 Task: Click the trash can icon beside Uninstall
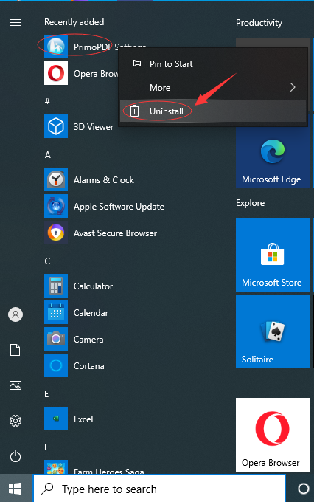pyautogui.click(x=135, y=111)
